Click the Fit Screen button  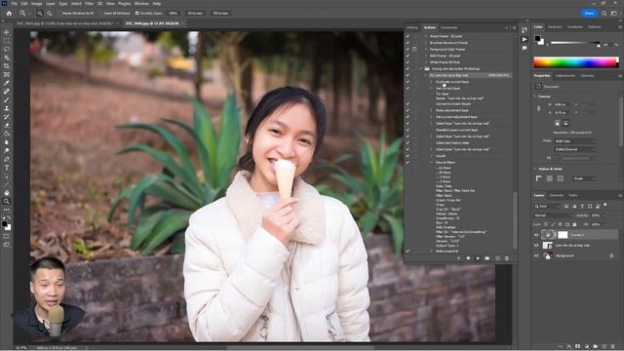195,13
